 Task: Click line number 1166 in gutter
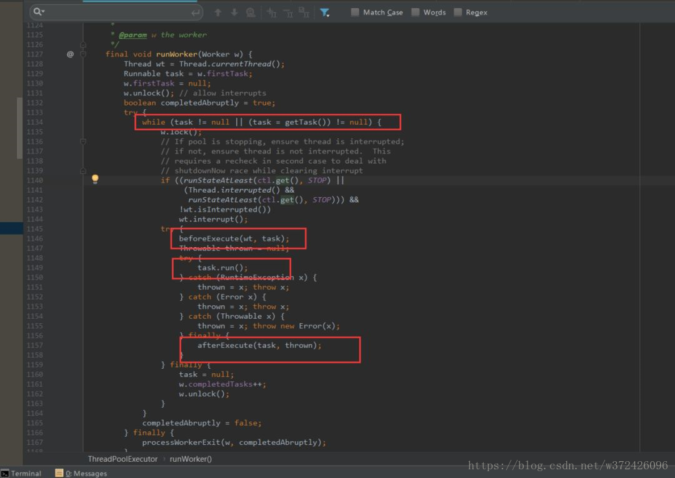(35, 433)
